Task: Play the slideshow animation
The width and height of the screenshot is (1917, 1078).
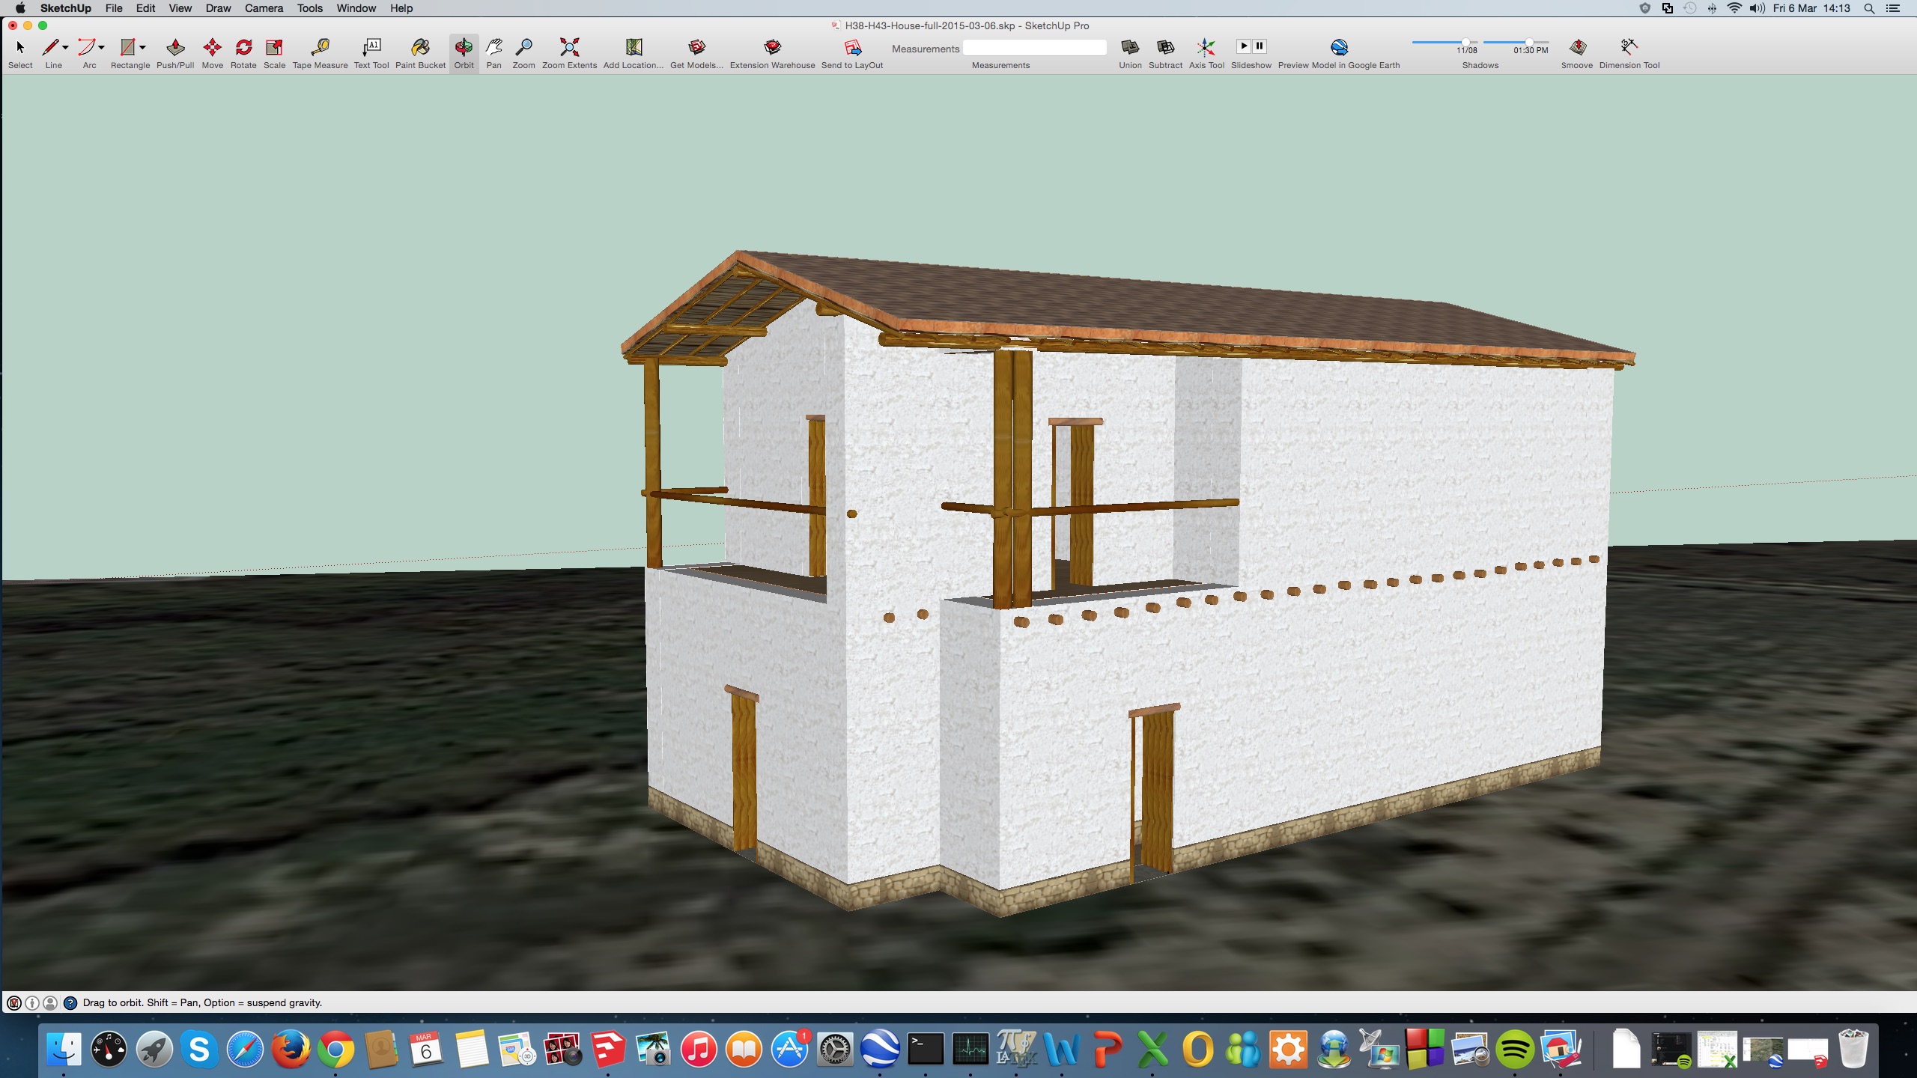Action: tap(1243, 46)
